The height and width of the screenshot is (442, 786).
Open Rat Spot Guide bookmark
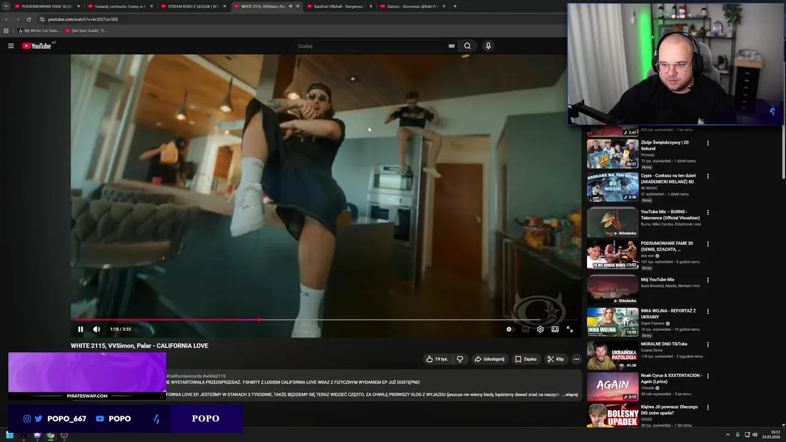pyautogui.click(x=86, y=31)
